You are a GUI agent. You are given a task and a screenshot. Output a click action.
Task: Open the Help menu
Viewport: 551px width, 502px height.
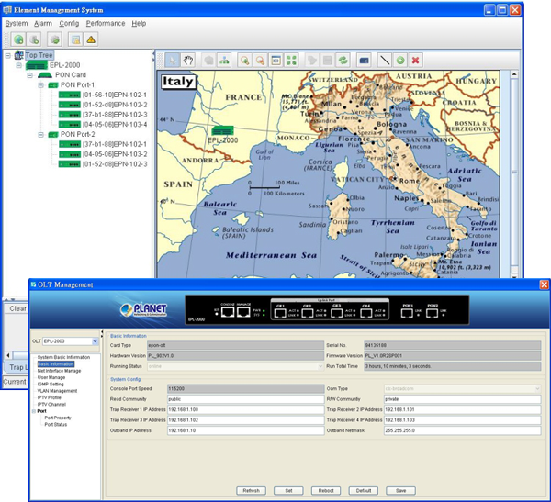click(x=139, y=23)
